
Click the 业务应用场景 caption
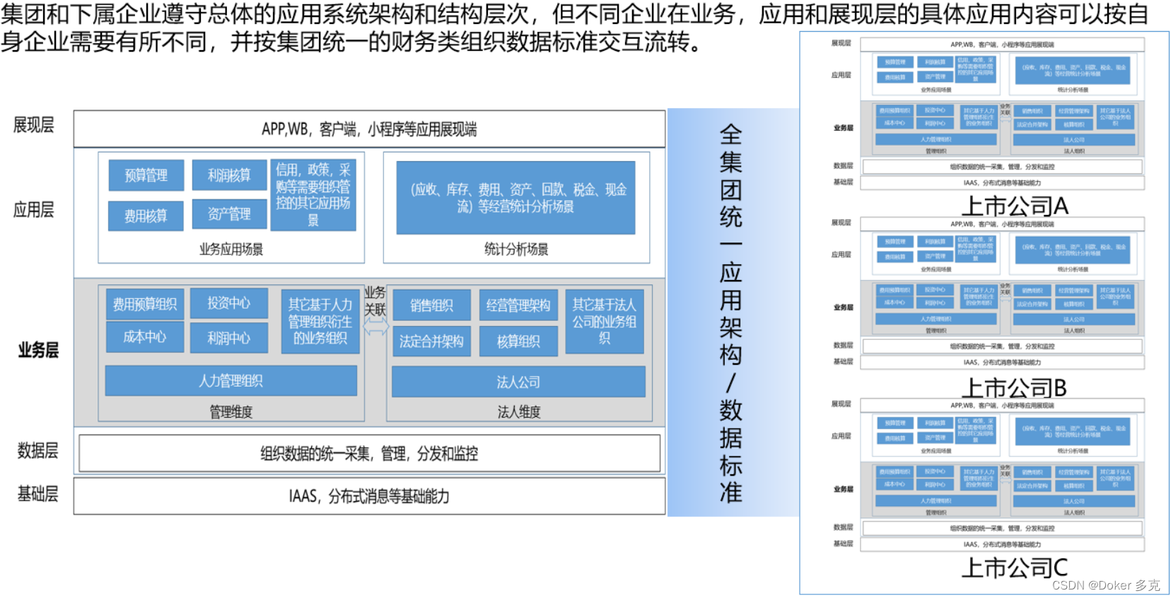coord(231,249)
